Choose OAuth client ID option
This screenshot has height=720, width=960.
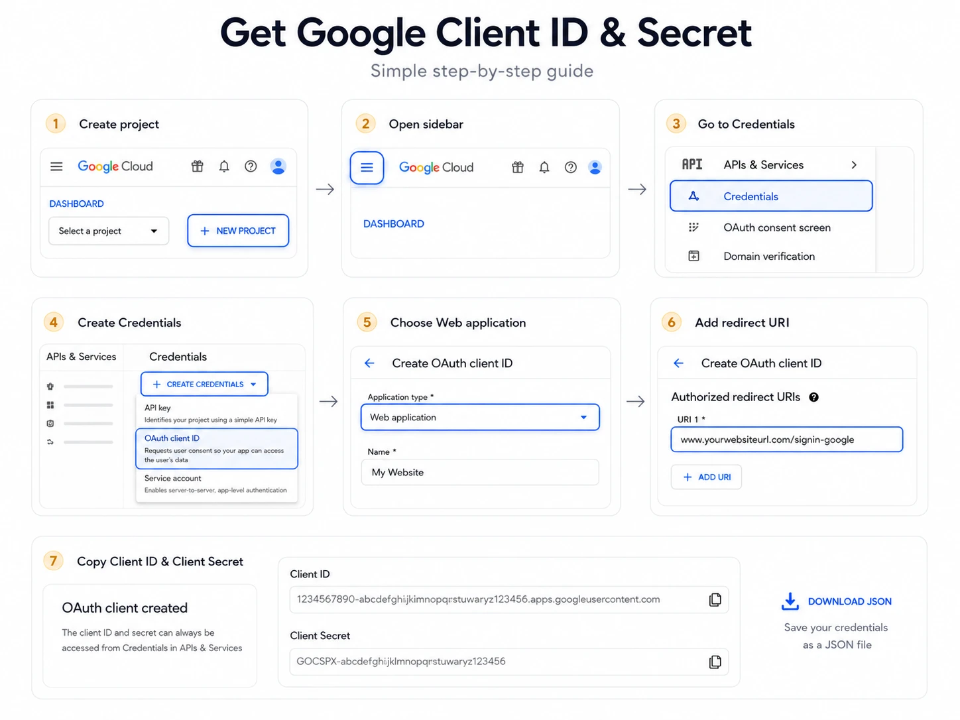coord(217,449)
